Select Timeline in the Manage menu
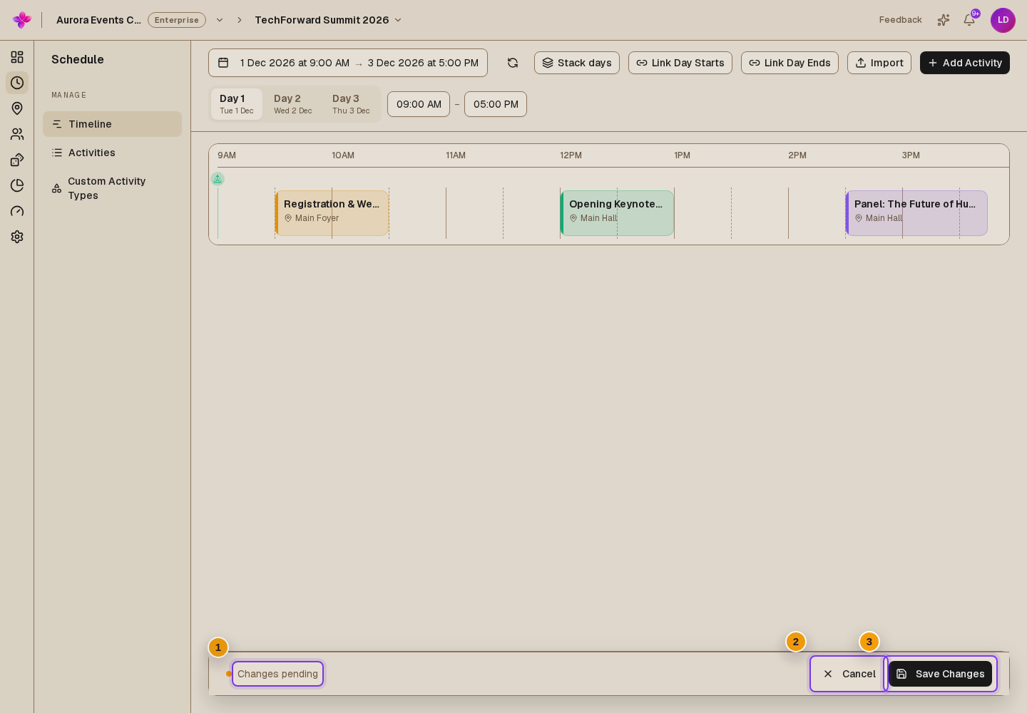Screen dimensions: 1027x713 click(112, 124)
